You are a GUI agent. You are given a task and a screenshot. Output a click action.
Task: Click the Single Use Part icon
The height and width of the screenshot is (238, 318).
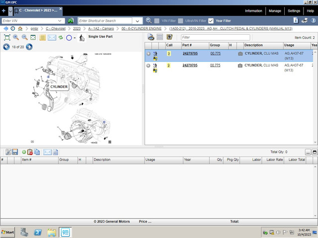click(81, 38)
